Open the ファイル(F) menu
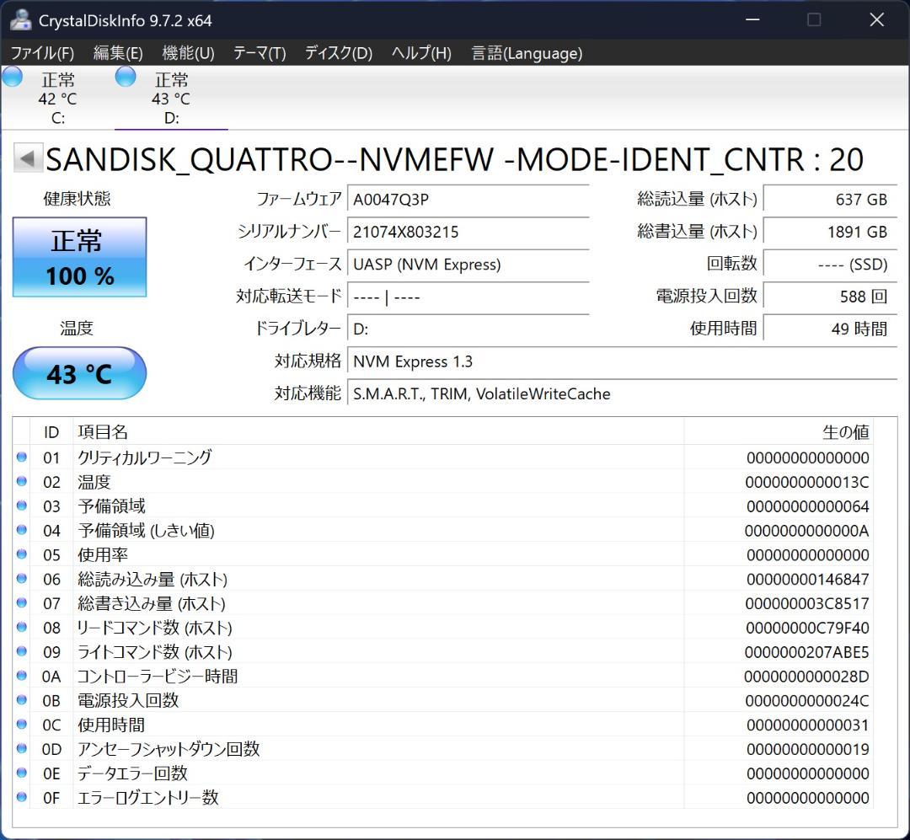The image size is (910, 840). pyautogui.click(x=42, y=53)
